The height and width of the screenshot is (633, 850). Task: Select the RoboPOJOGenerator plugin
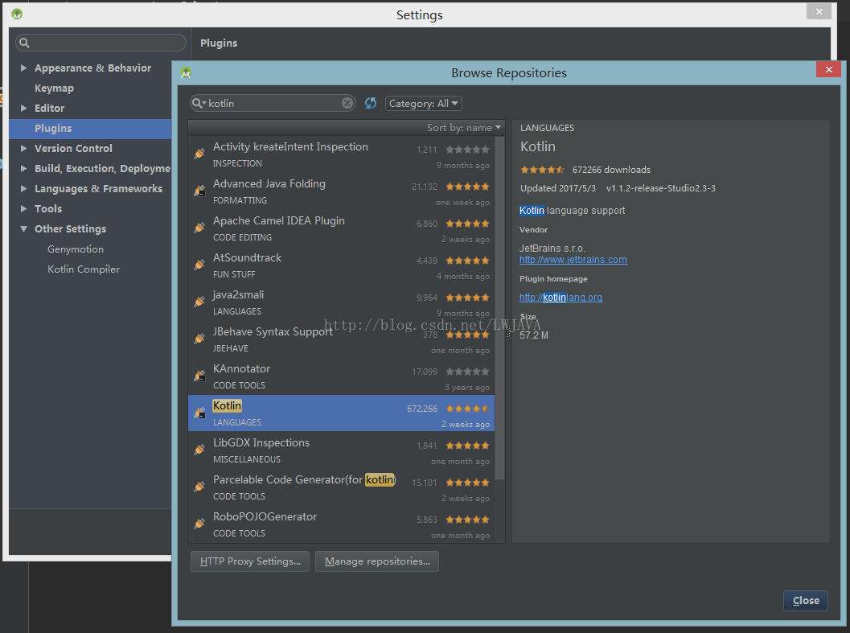coord(342,524)
